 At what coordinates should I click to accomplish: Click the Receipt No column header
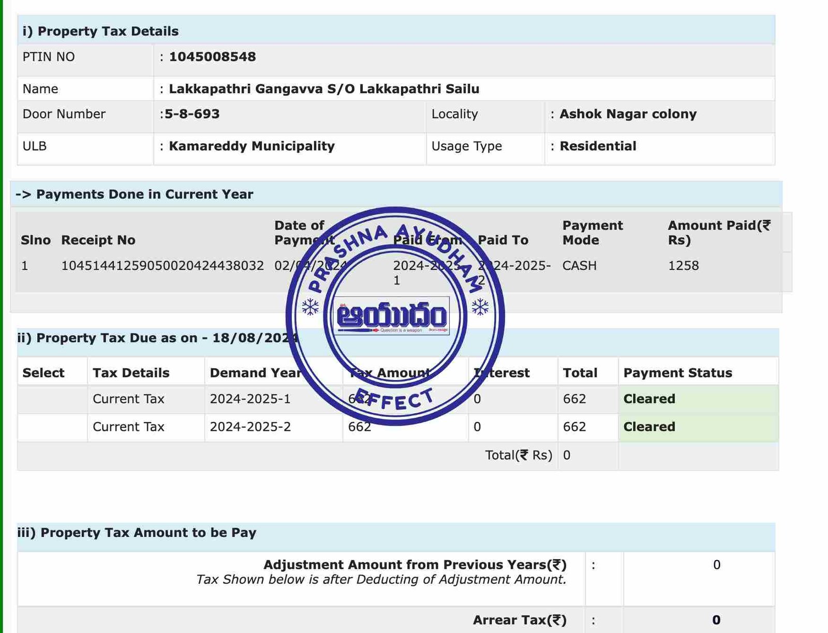[98, 240]
